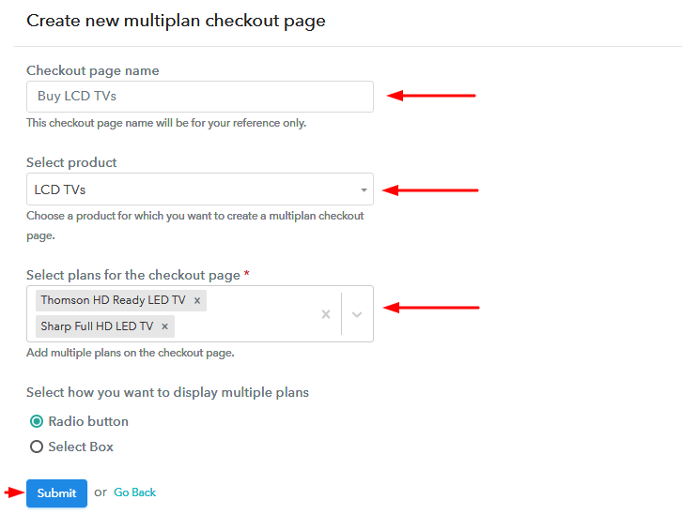Viewport: 682px width, 515px height.
Task: Click the 'Select product' label
Action: (71, 162)
